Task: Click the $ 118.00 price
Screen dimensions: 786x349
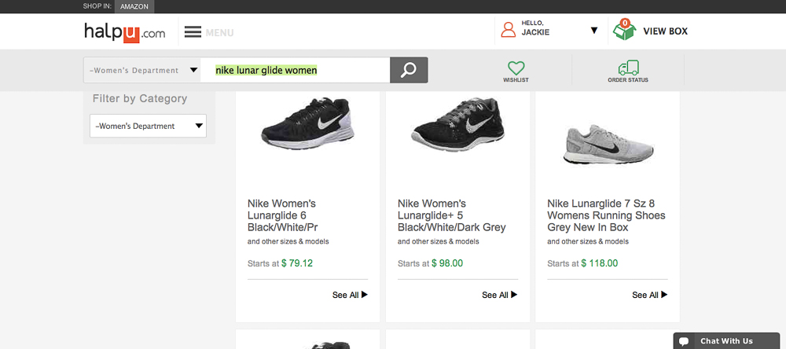Action: [600, 263]
